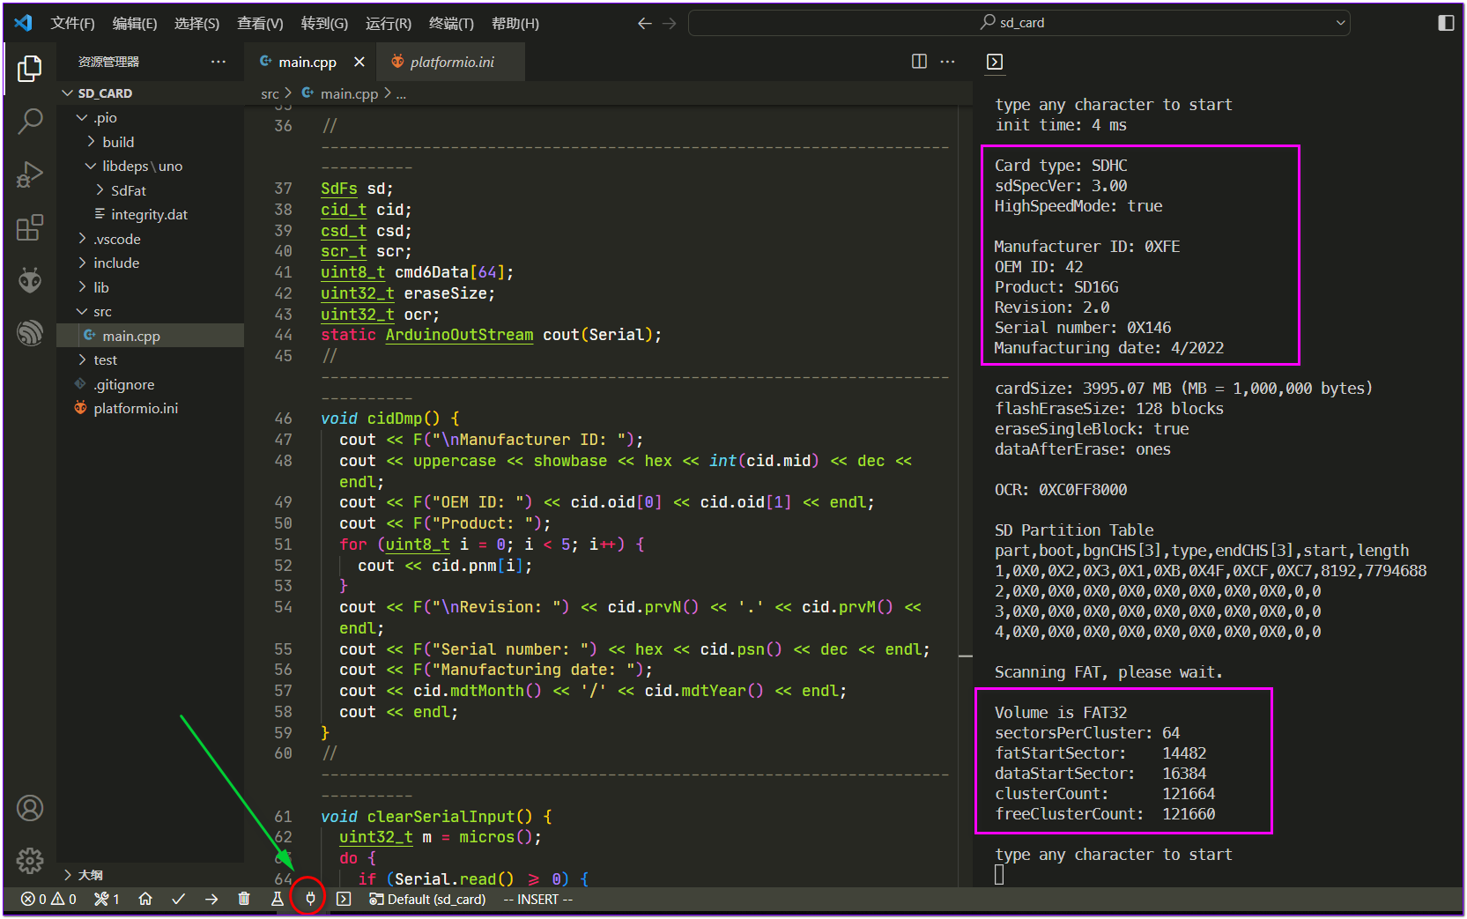This screenshot has width=1467, height=919.
Task: Collapse the .pio folder
Action: (x=150, y=118)
